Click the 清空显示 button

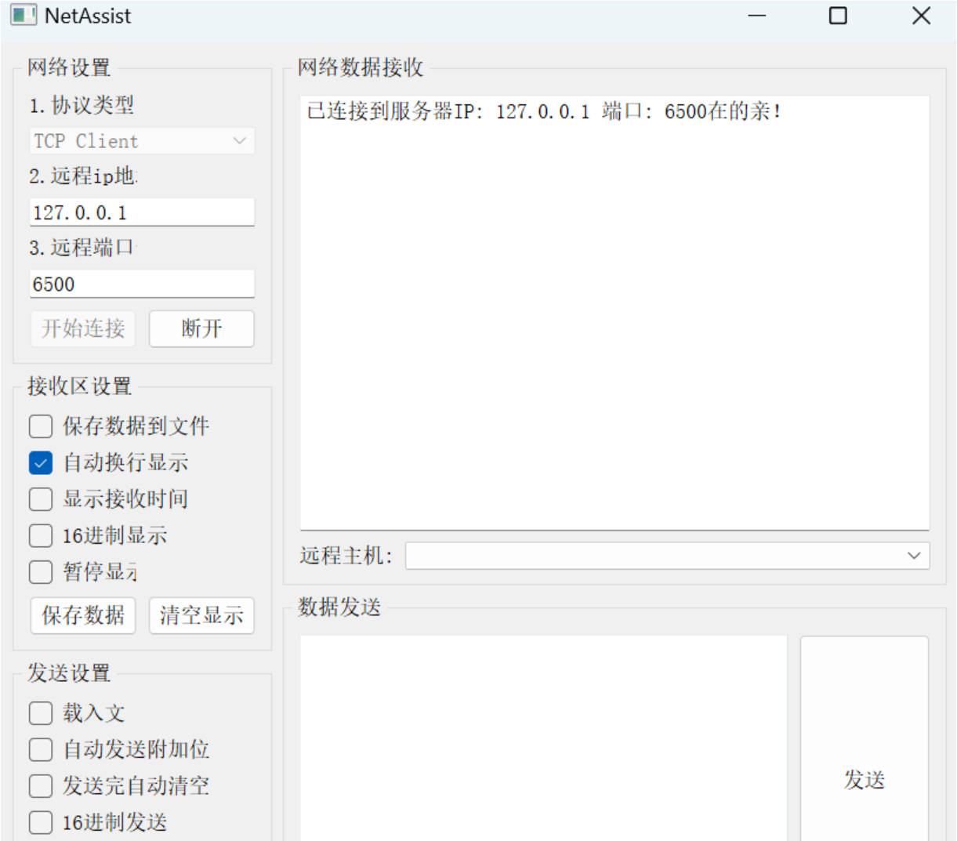(201, 615)
